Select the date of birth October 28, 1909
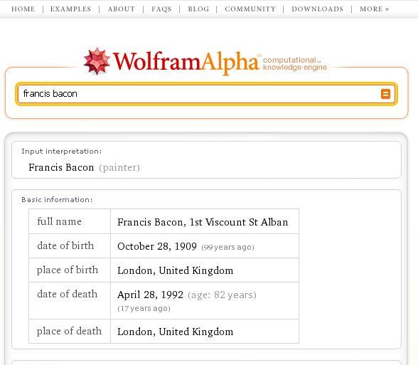Screen dimensions: 418x365 (x=157, y=246)
